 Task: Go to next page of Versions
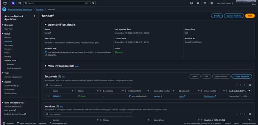(244, 114)
